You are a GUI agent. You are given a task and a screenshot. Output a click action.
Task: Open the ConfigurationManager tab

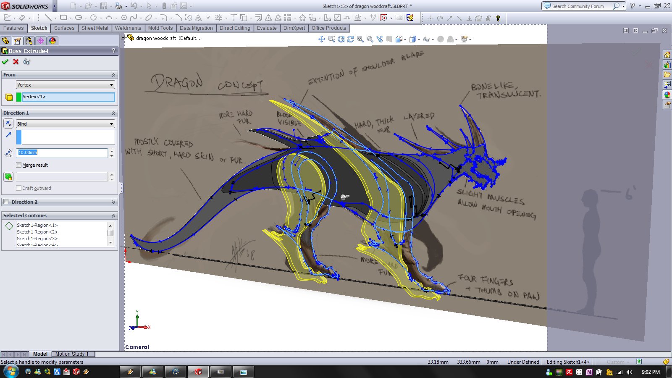click(29, 41)
